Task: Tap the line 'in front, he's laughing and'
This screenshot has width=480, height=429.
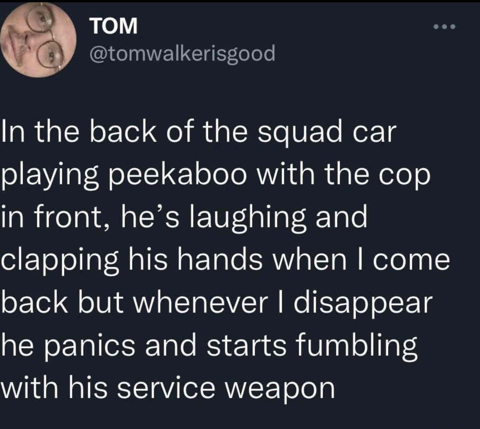Action: coord(185,218)
